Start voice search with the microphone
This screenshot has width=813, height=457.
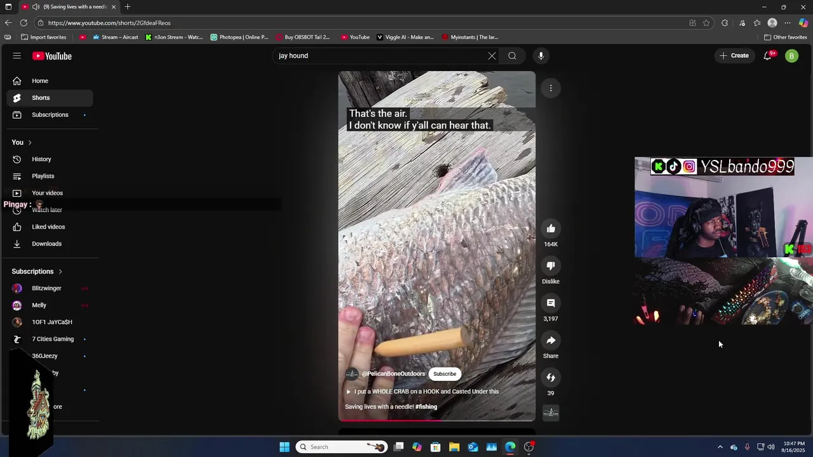coord(541,56)
